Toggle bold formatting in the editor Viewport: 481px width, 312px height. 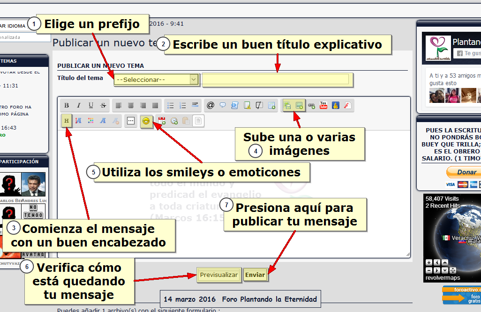pos(67,106)
